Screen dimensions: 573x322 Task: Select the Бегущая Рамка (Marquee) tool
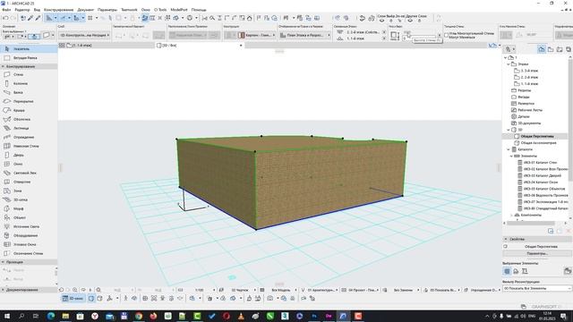tap(25, 58)
